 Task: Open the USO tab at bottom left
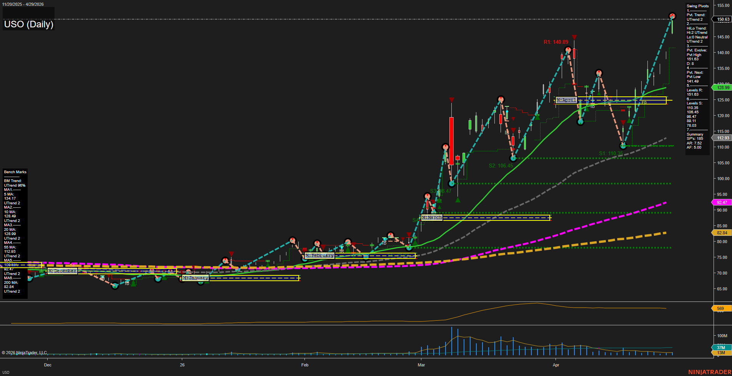6,372
